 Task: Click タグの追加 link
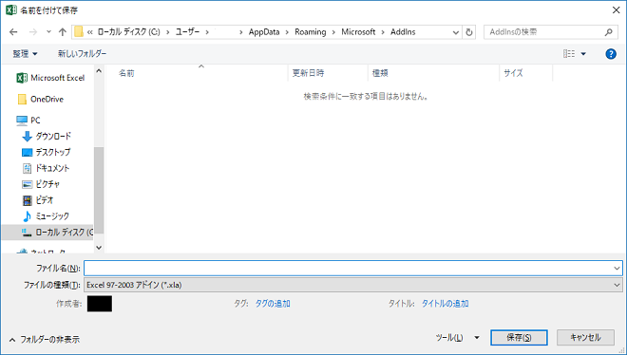click(273, 304)
